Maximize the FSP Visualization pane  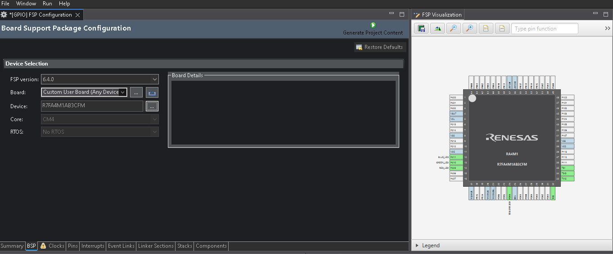pos(605,14)
